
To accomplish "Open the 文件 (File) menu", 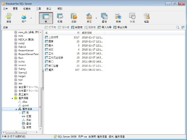I will coord(5,9).
